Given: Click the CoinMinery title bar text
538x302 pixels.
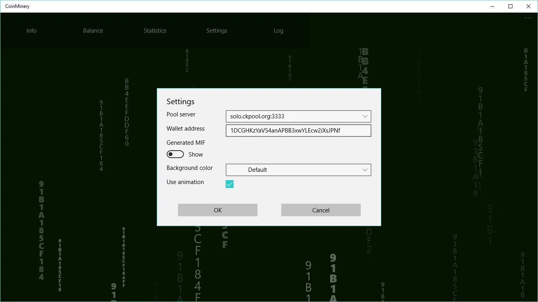Looking at the screenshot, I should pos(17,6).
